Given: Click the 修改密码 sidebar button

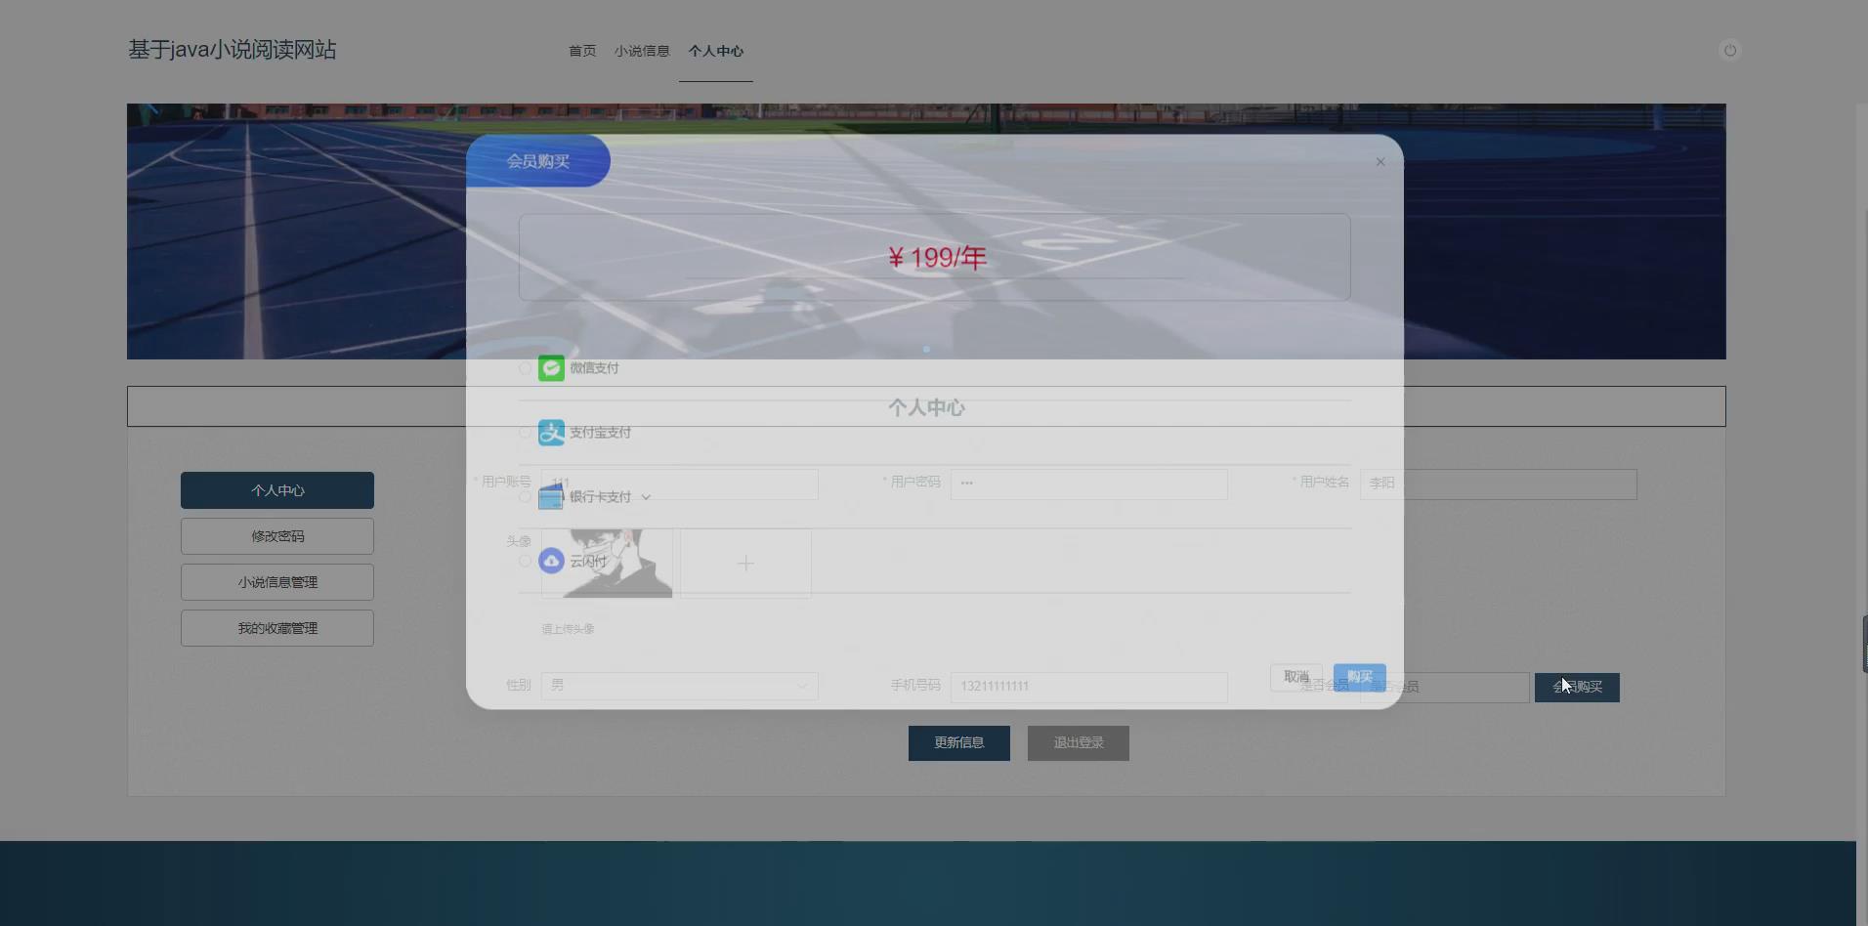Looking at the screenshot, I should pos(276,535).
